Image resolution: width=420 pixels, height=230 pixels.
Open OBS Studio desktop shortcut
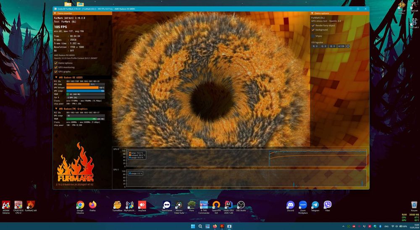241,206
